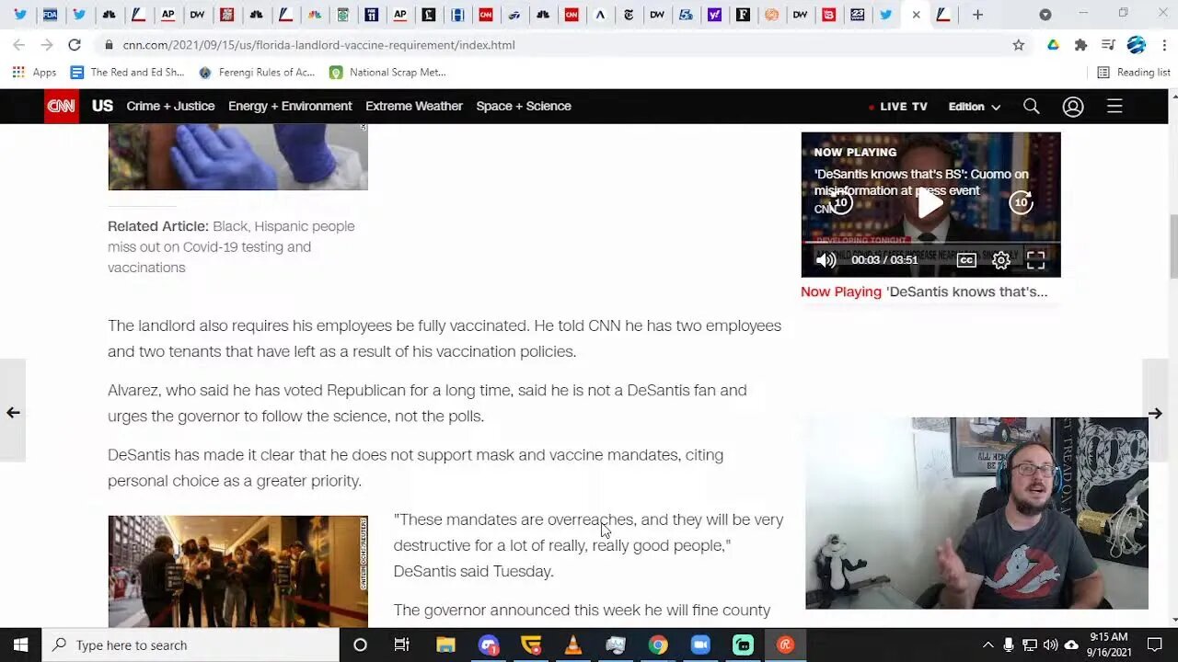Click the CNN logo in the header
The width and height of the screenshot is (1178, 662).
click(x=62, y=106)
